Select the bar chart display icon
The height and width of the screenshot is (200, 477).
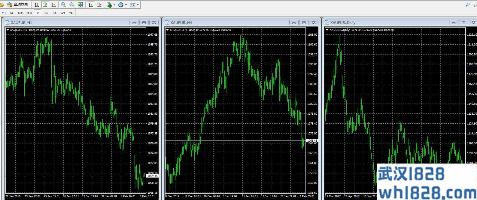(37, 5)
